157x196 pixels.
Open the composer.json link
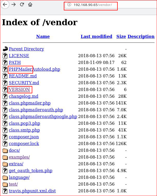pyautogui.click(x=24, y=137)
